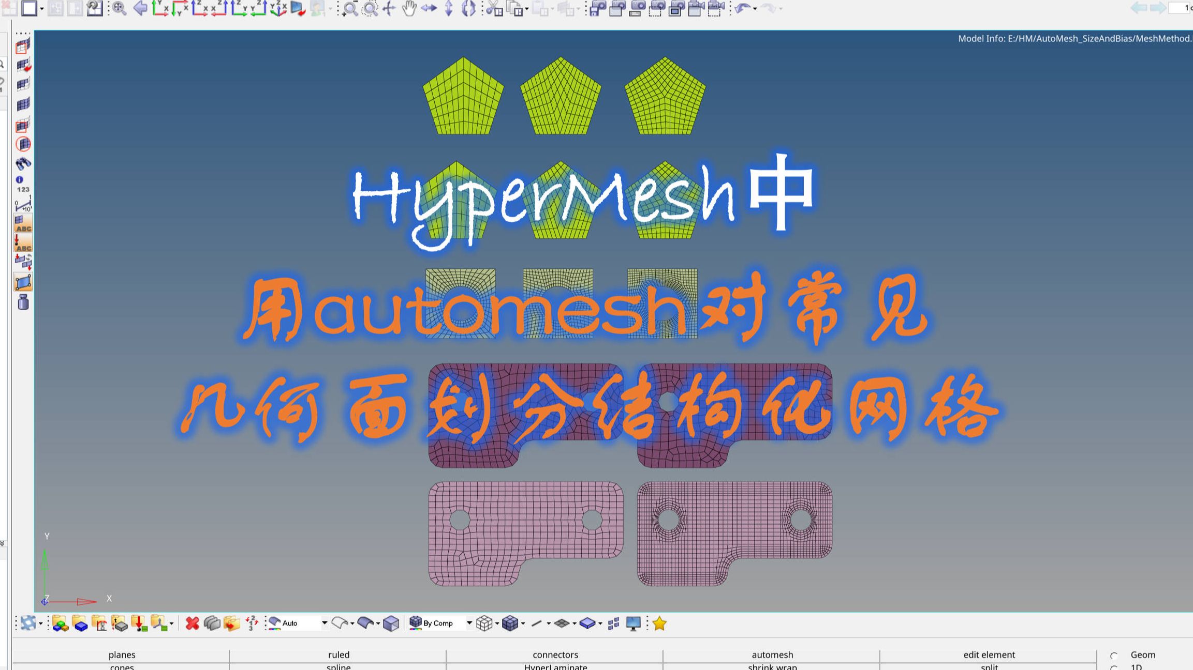The image size is (1193, 670).
Task: Open the By Comp color mode dropdown
Action: [x=469, y=623]
